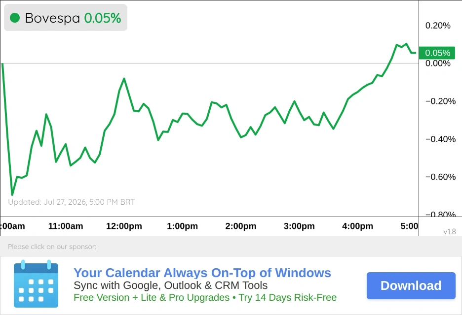Image resolution: width=462 pixels, height=315 pixels.
Task: Click the 11:00am time axis label
Action: click(x=66, y=226)
